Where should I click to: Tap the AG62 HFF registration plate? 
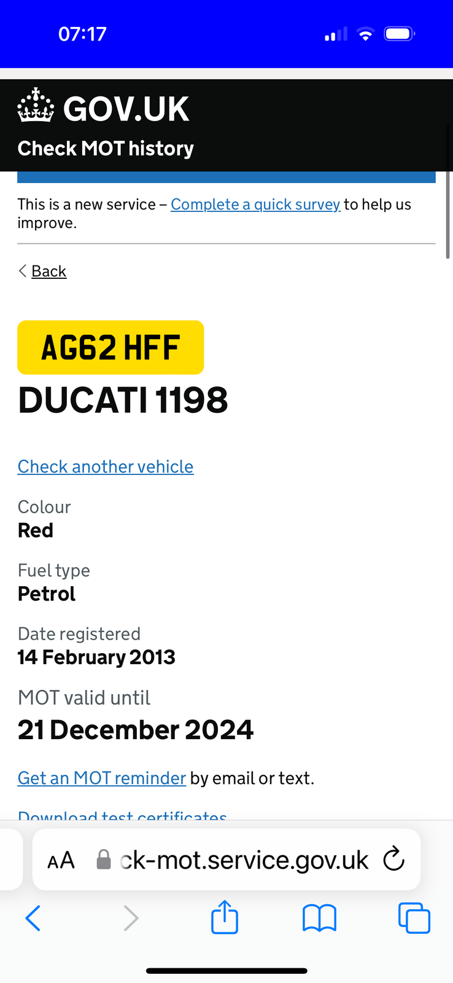point(110,347)
